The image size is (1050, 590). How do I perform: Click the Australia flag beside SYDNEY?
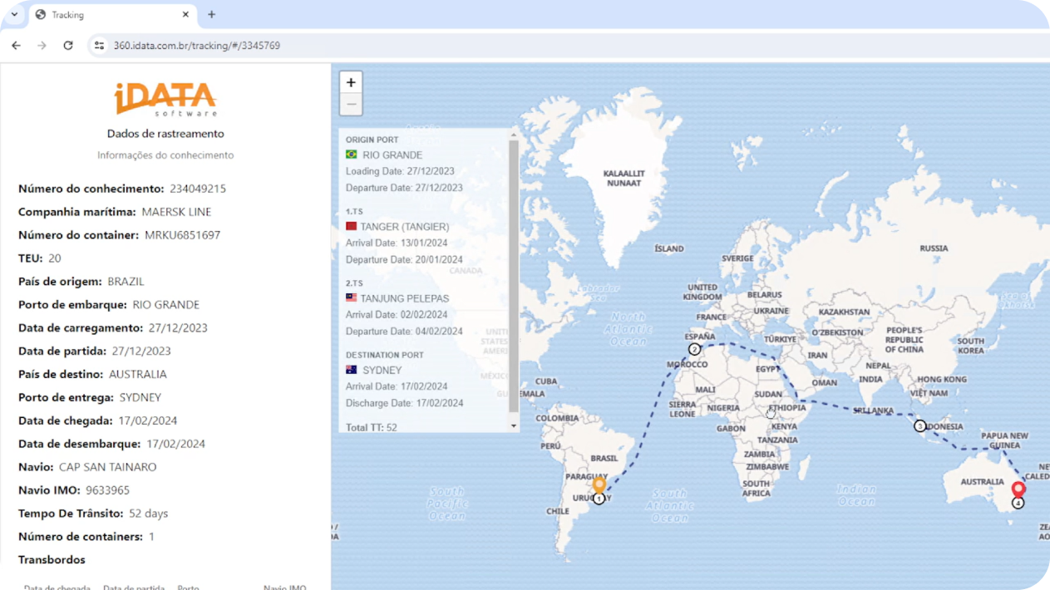point(352,370)
